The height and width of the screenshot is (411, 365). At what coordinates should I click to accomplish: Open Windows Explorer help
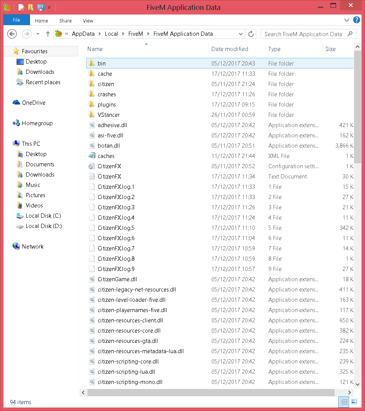(x=356, y=20)
